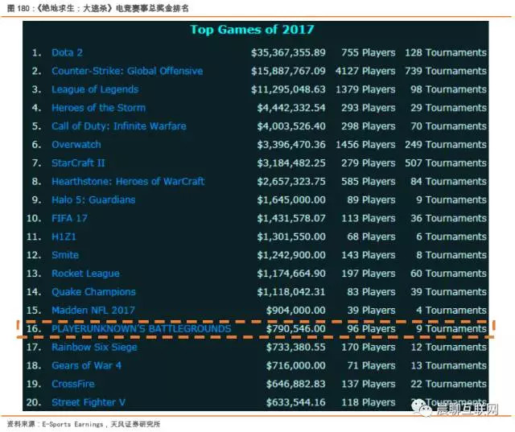
Task: Click the 739 Tournaments count
Action: click(x=446, y=71)
